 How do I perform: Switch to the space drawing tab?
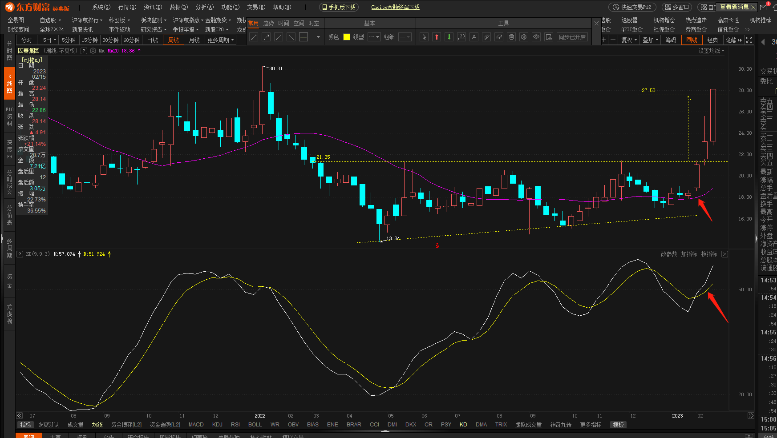[299, 24]
